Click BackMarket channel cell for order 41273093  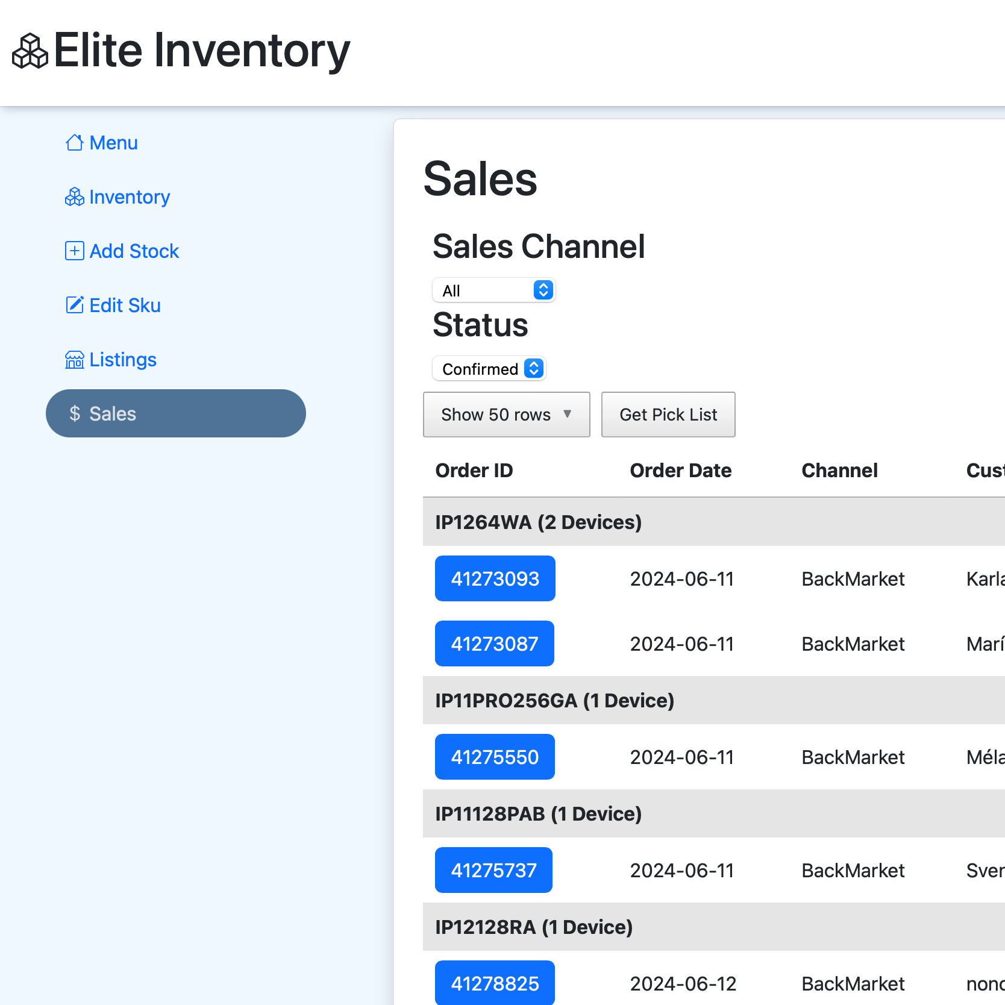pos(853,579)
